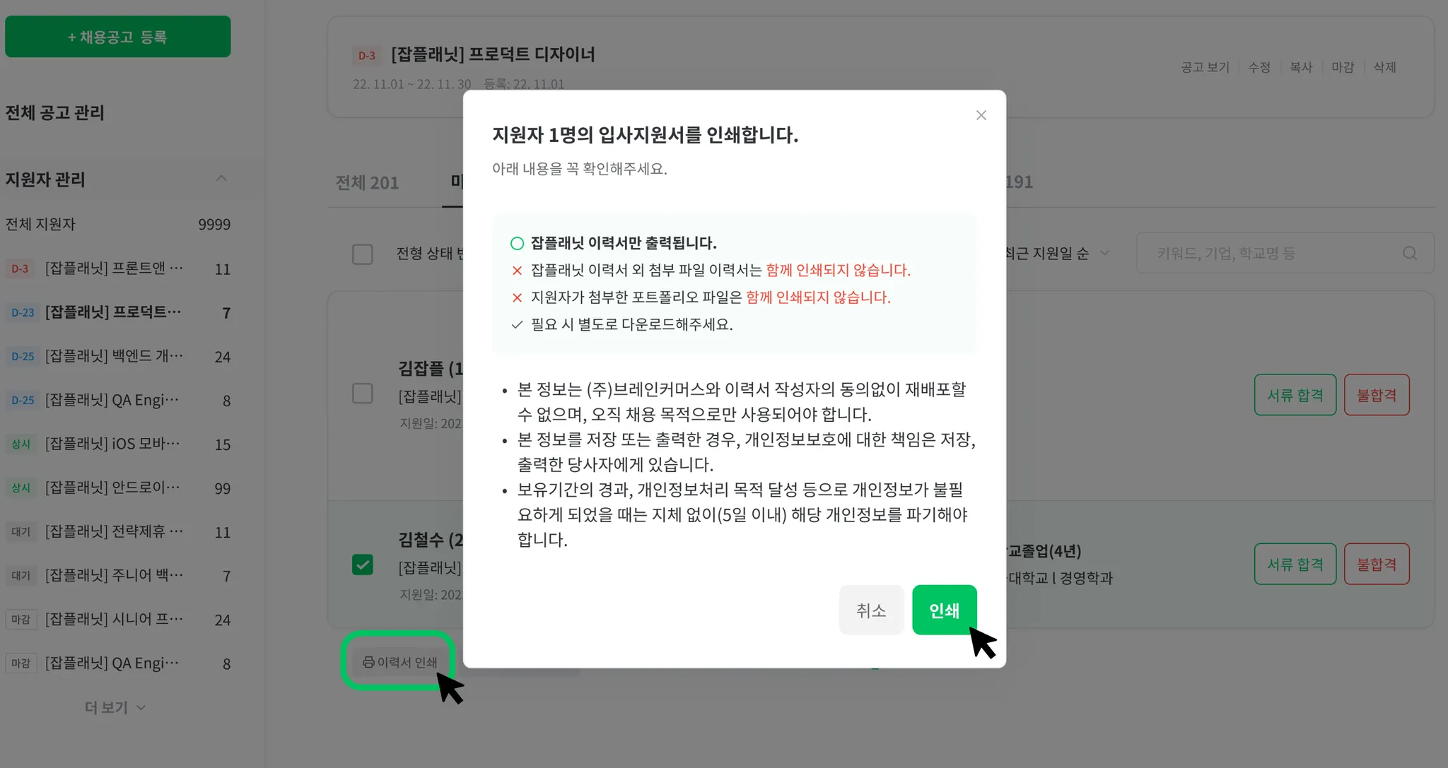Click the 상시 badge beside iOS posting
1448x768 pixels.
click(x=21, y=444)
